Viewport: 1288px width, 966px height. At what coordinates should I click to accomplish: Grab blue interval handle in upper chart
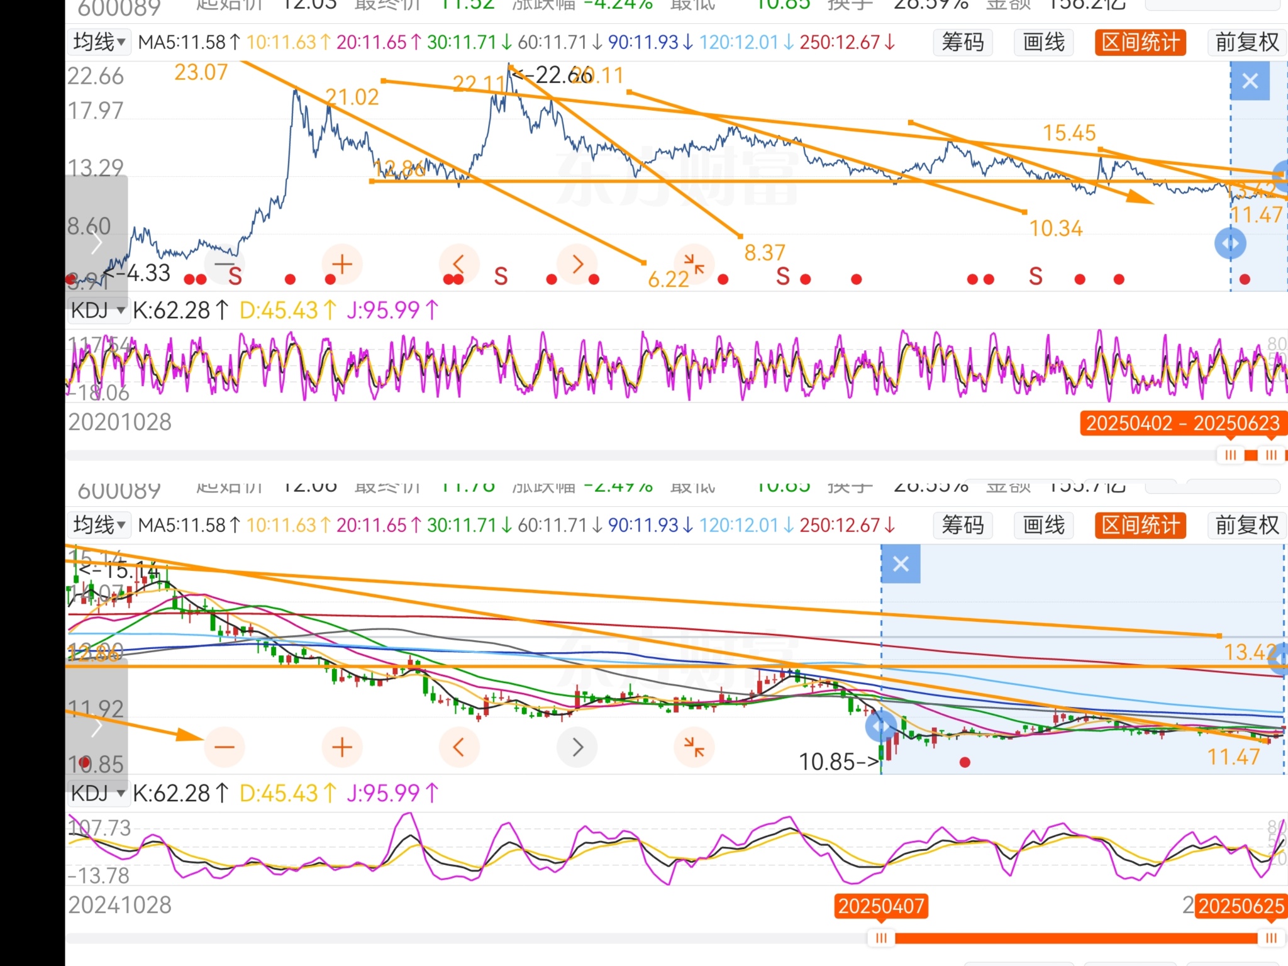[1230, 243]
